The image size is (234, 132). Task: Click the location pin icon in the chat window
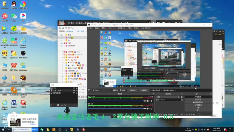click(66, 28)
